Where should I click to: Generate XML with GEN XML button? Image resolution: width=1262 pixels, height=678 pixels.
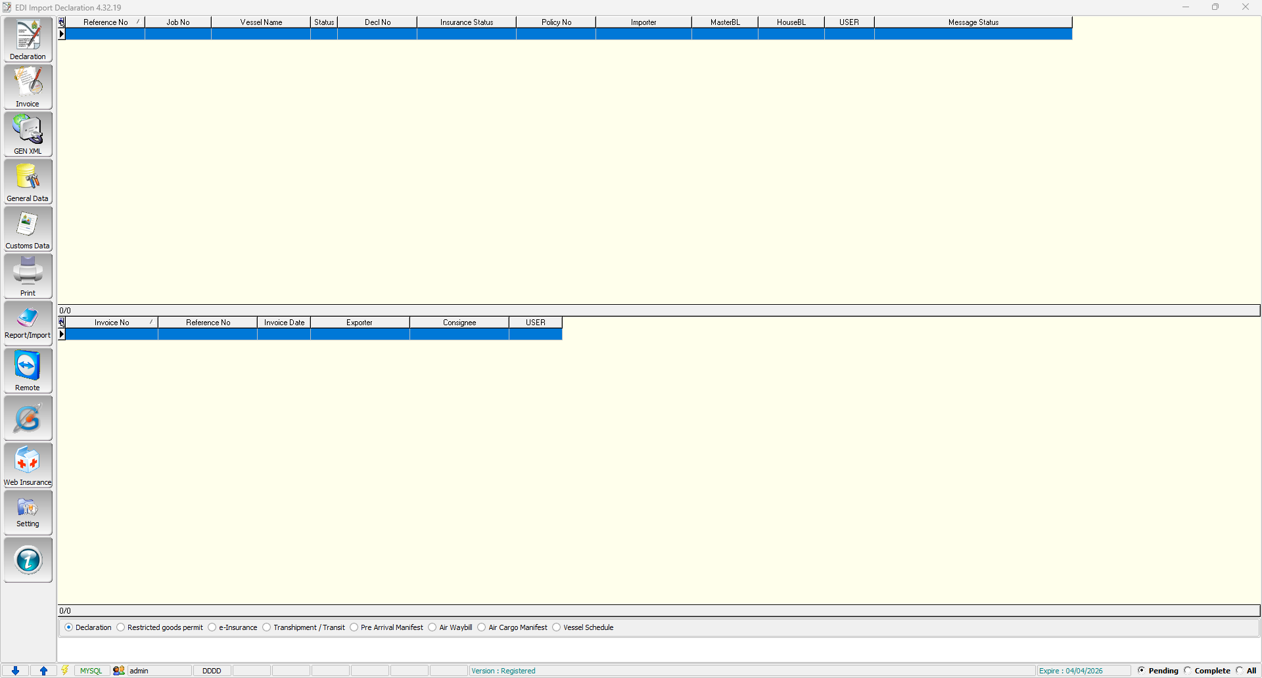pyautogui.click(x=28, y=134)
